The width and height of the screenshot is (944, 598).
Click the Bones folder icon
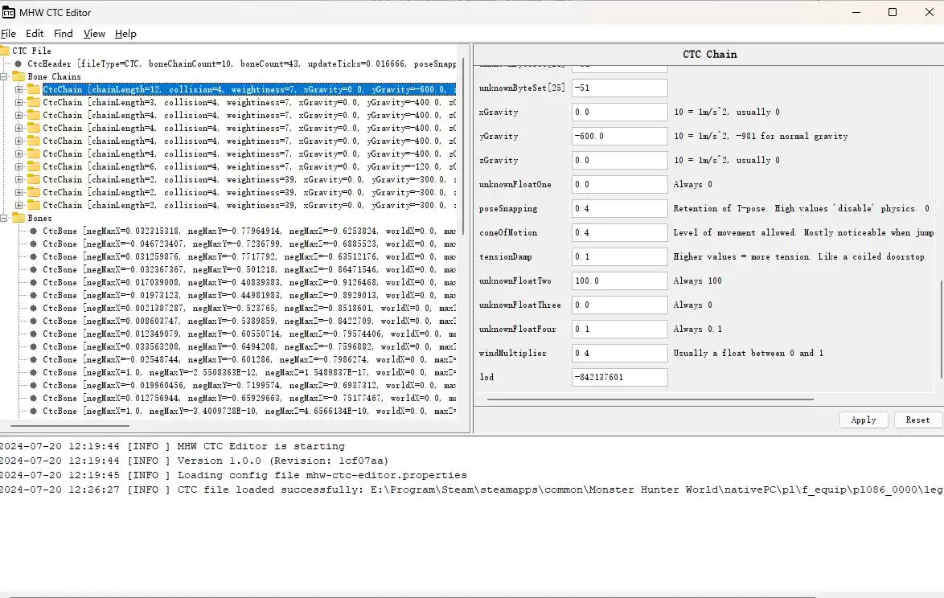click(18, 218)
